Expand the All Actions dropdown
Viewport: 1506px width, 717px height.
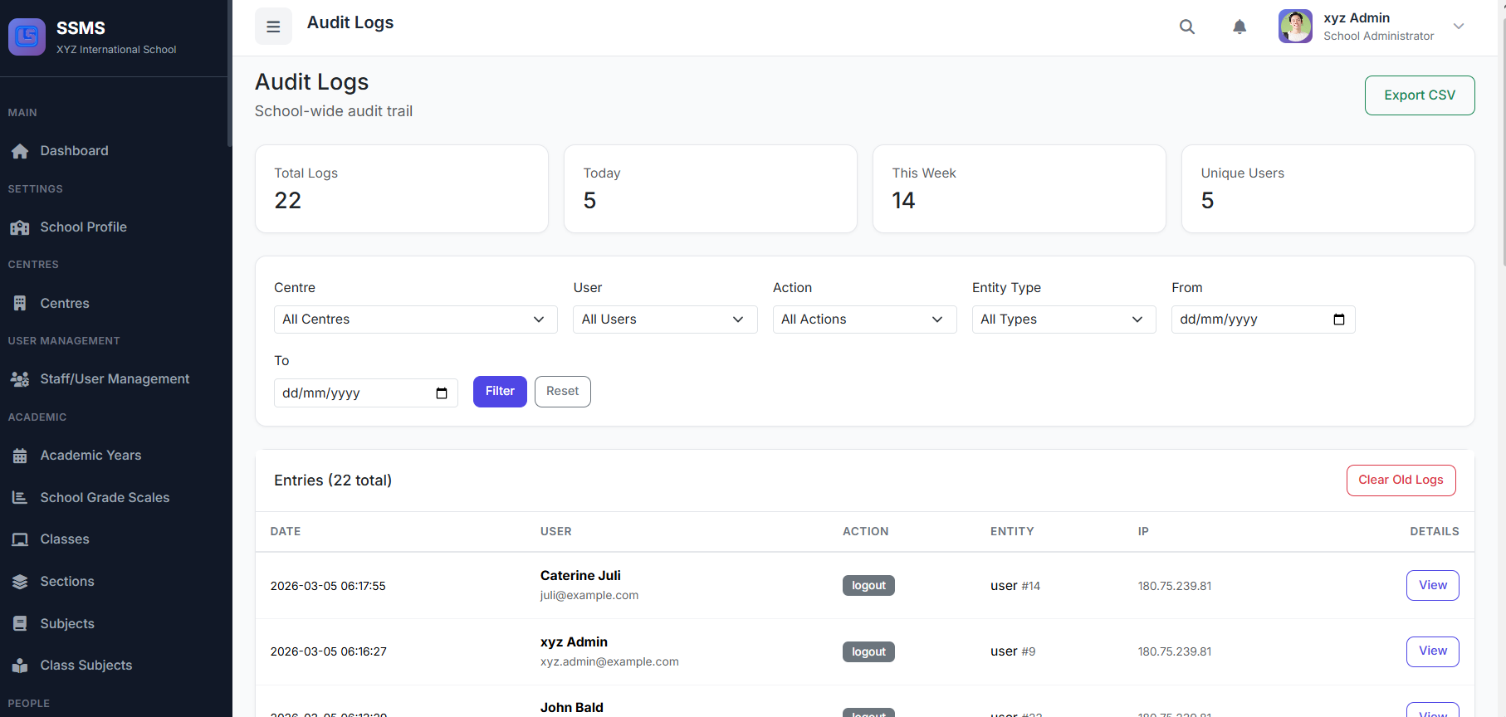(863, 319)
